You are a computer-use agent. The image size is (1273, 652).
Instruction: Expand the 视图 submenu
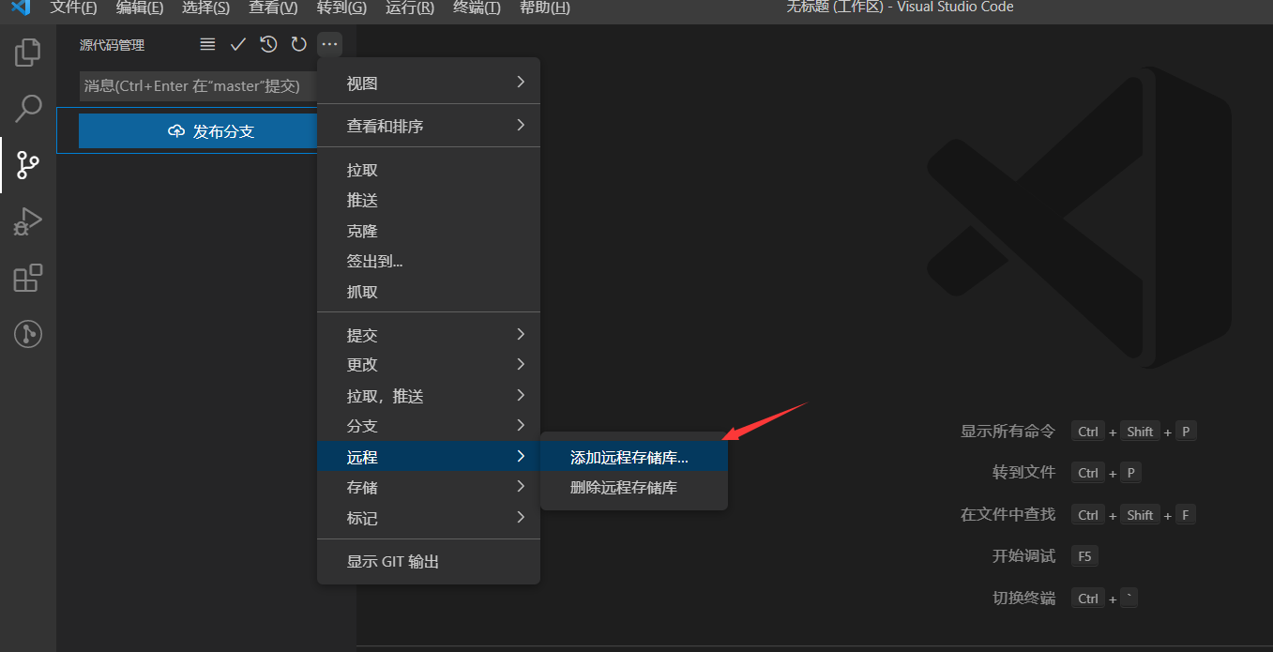429,83
